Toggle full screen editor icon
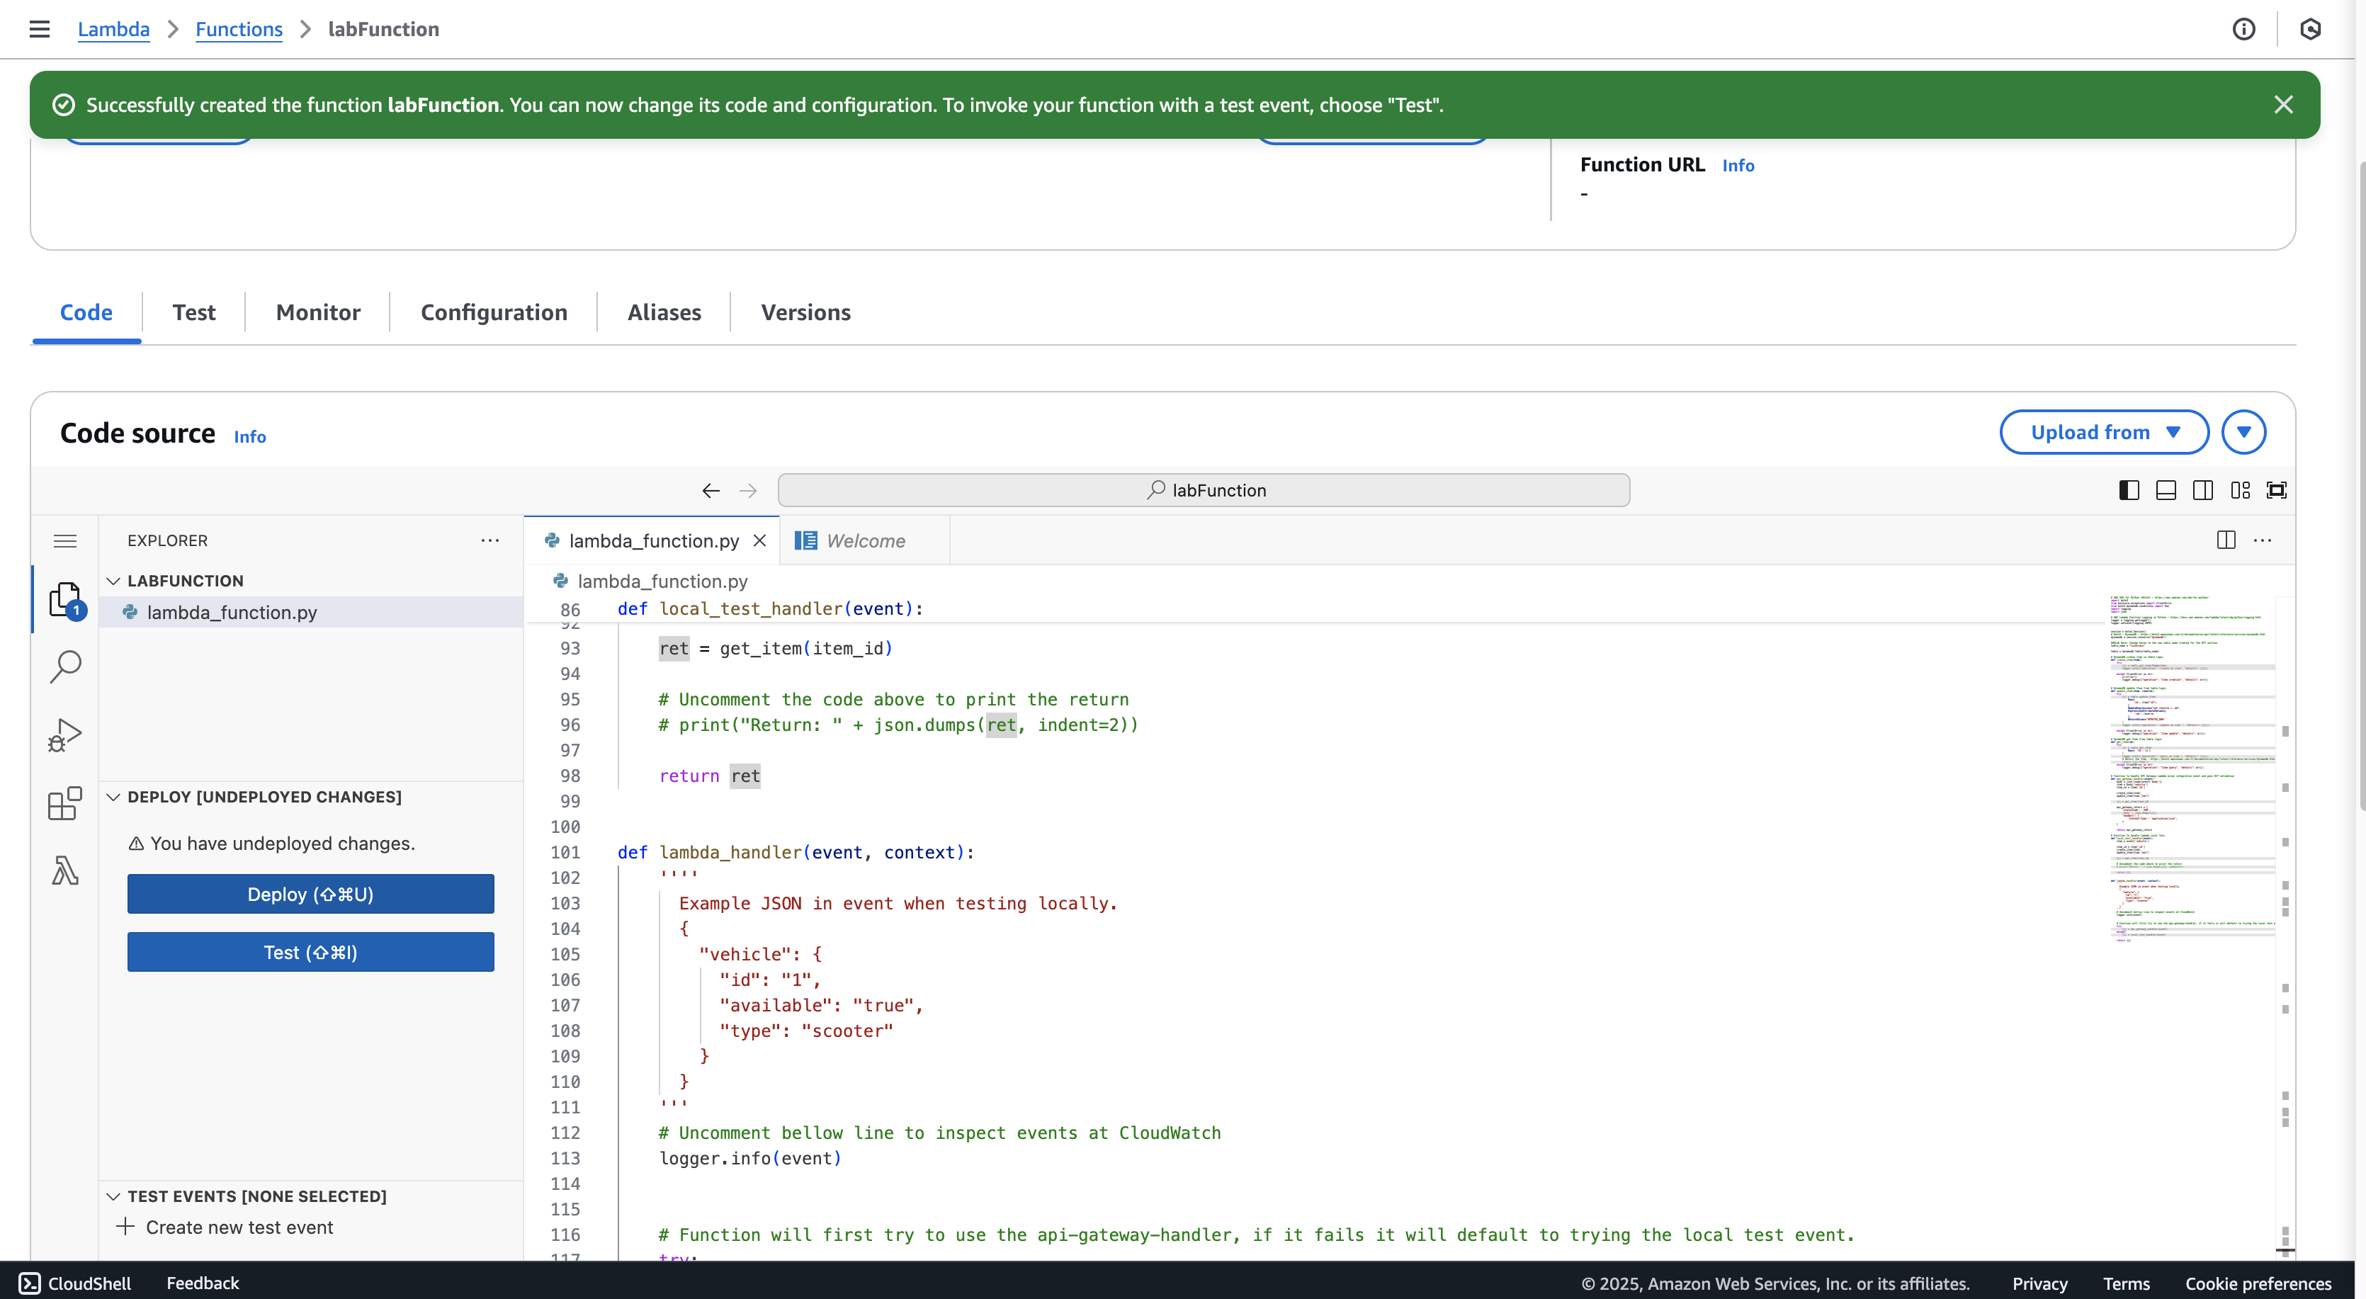Screen dimensions: 2366x1299 tap(2277, 491)
